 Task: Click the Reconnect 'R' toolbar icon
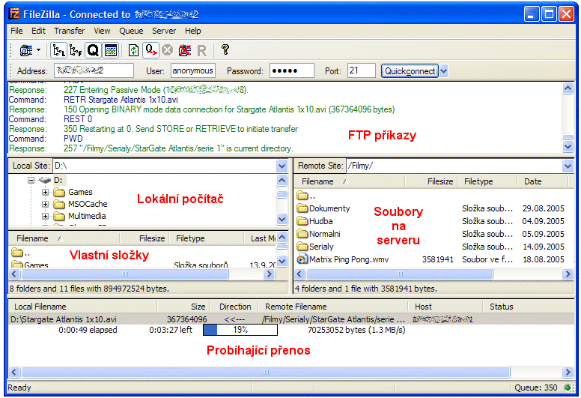(x=201, y=50)
